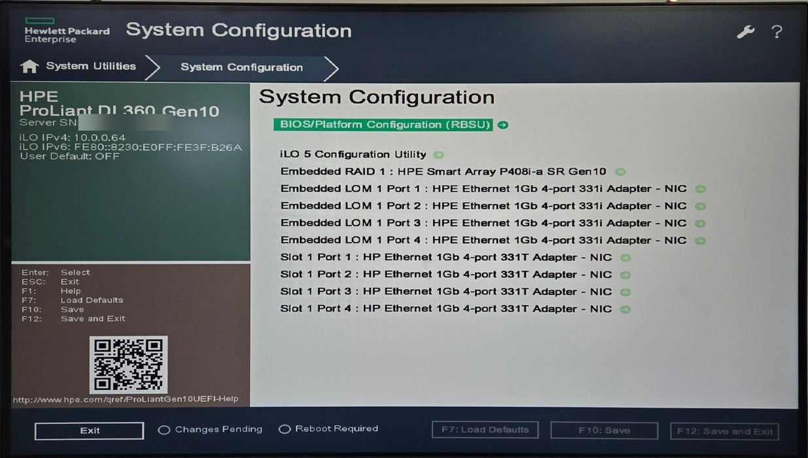This screenshot has height=458, width=808.
Task: Open the hpe.com ProLiantGen10UEFI-Help link
Action: tap(126, 399)
